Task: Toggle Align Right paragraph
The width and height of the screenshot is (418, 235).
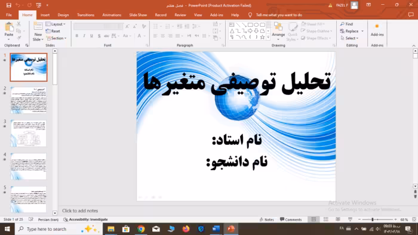Action: tap(170, 36)
